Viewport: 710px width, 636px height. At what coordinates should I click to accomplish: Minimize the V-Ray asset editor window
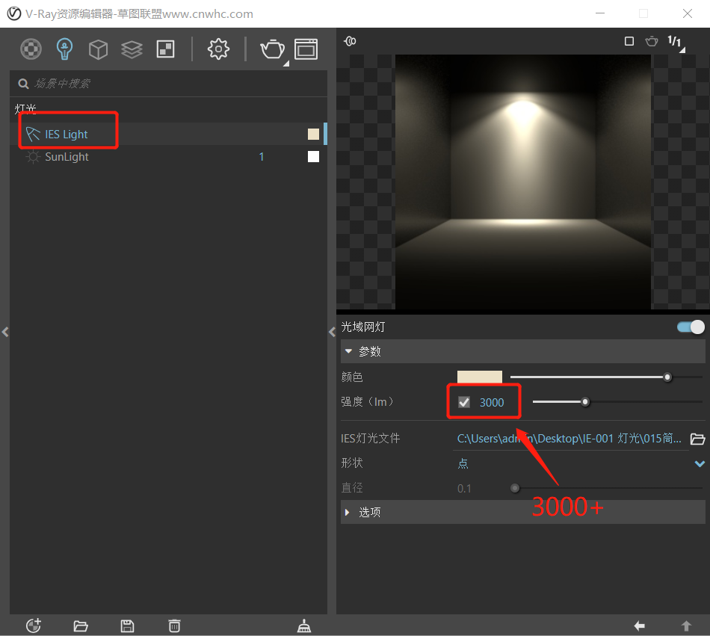(600, 13)
